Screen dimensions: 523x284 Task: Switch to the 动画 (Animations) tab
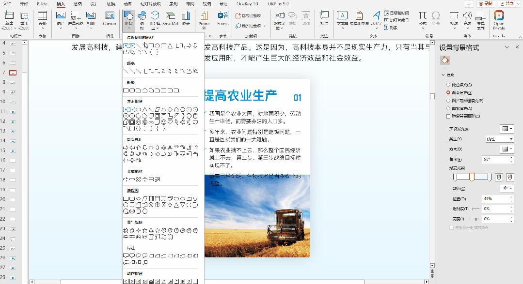click(x=127, y=3)
